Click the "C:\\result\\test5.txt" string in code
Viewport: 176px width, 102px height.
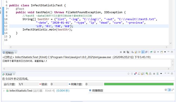point(136,19)
